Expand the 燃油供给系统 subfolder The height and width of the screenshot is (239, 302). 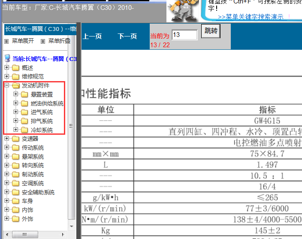click(x=16, y=103)
